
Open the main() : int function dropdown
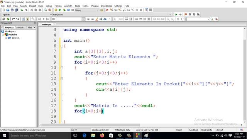(112, 15)
